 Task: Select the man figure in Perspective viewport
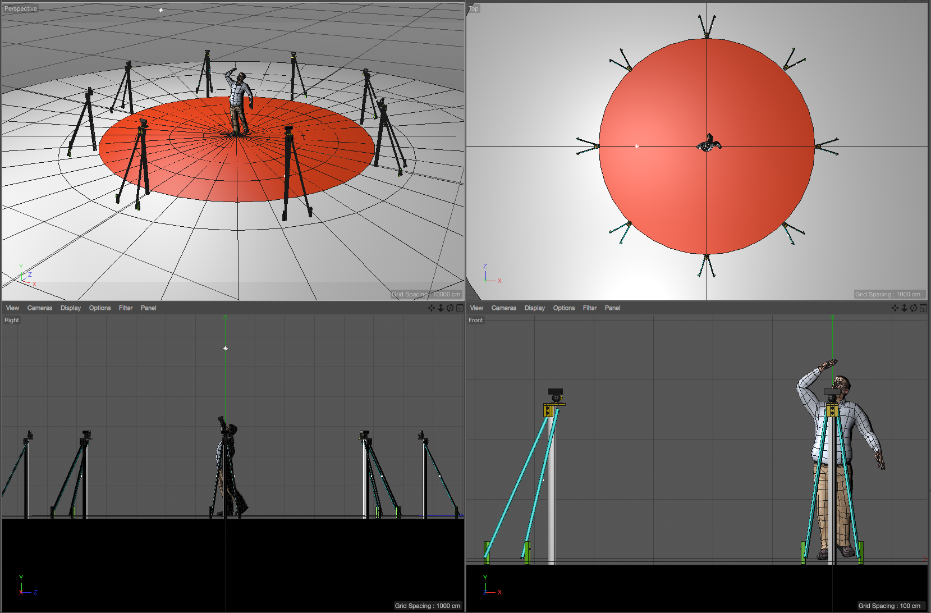(x=240, y=104)
